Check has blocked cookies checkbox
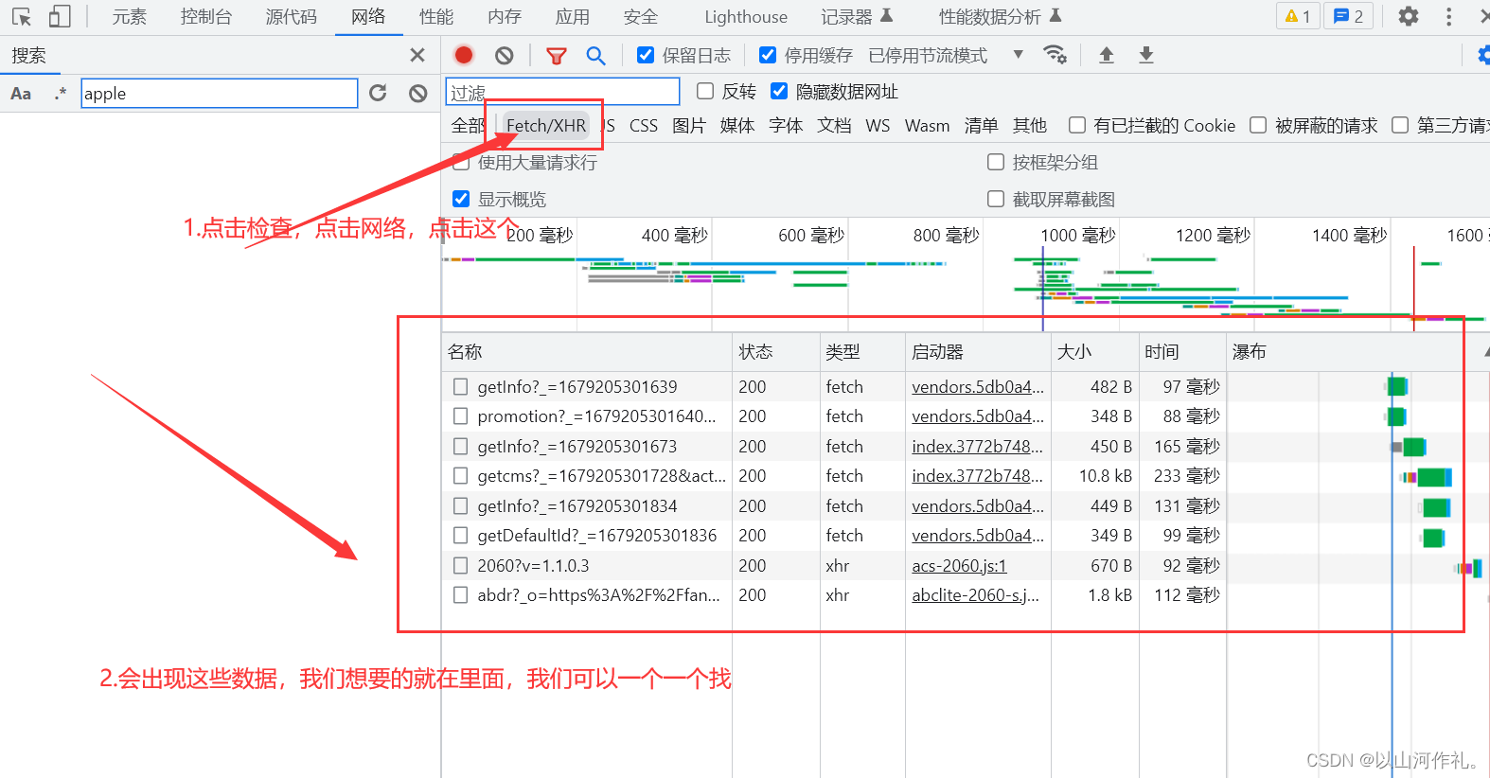 pyautogui.click(x=1076, y=125)
